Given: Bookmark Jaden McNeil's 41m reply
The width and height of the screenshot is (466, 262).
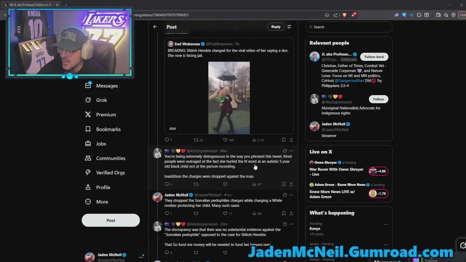Looking at the screenshot, I should click(284, 213).
